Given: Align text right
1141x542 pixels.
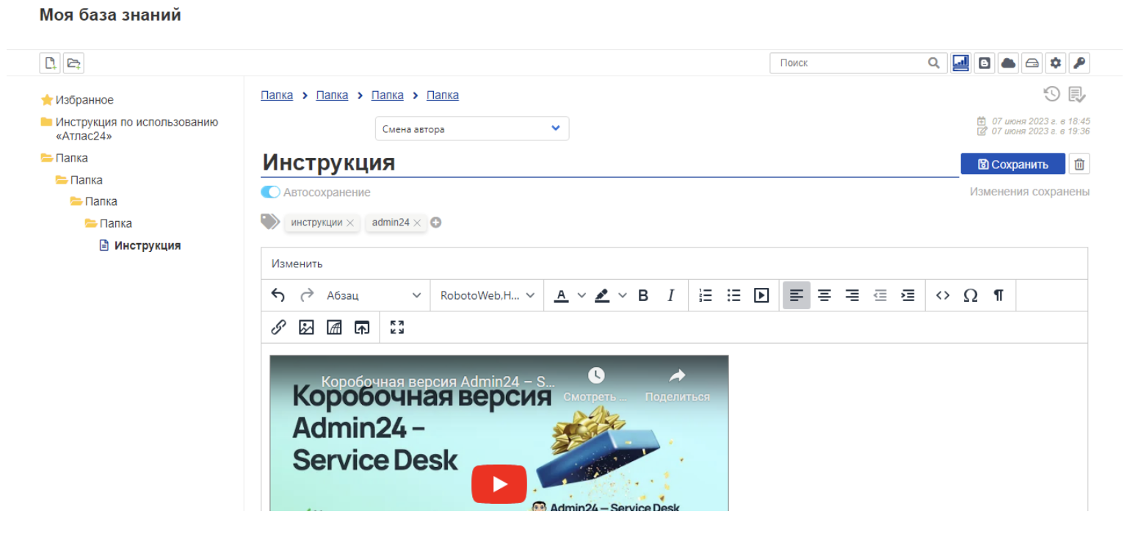Looking at the screenshot, I should tap(852, 295).
